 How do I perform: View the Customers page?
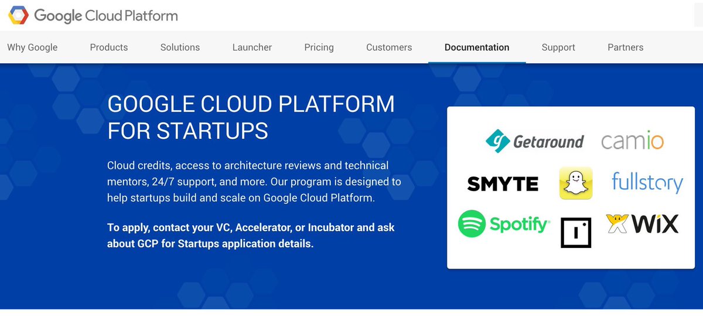[x=389, y=47]
